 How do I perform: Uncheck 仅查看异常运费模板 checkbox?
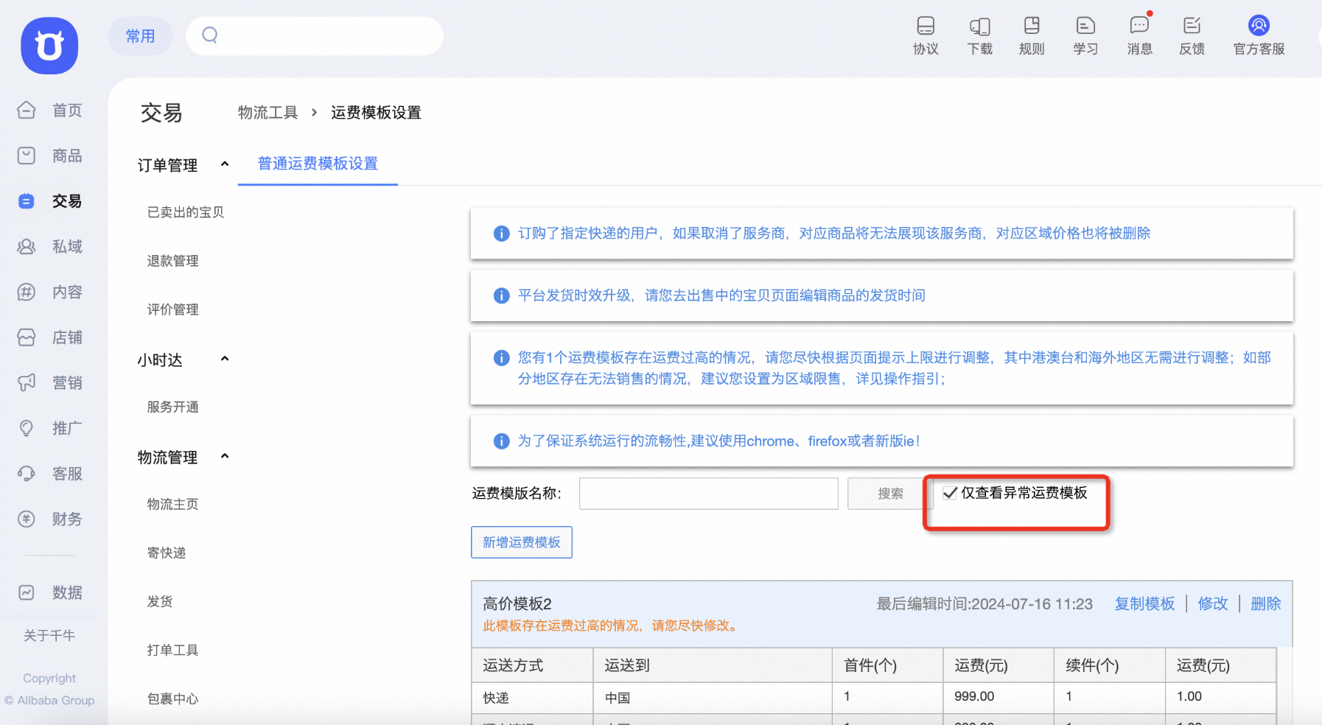click(x=951, y=493)
